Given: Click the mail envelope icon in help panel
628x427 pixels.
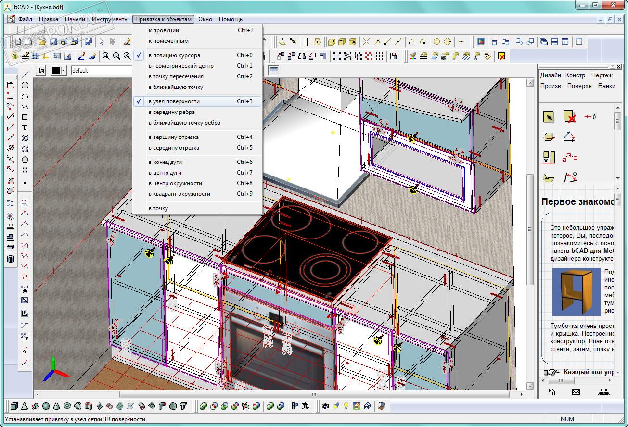Looking at the screenshot, I should (x=576, y=392).
